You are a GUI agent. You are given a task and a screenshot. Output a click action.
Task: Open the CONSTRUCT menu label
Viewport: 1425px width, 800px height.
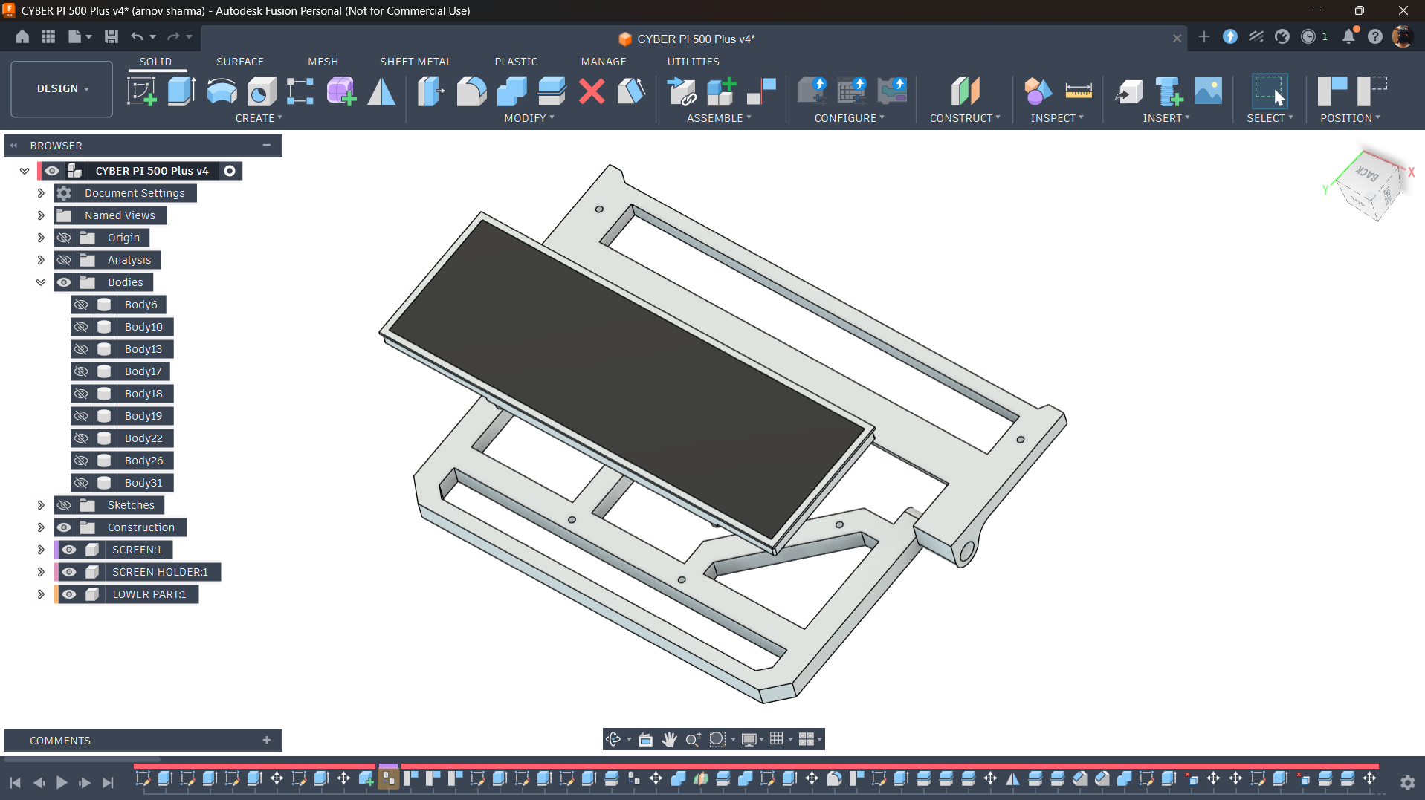[964, 118]
